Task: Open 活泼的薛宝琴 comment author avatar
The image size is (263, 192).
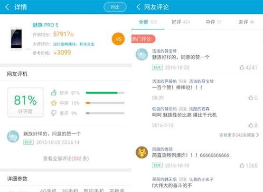Action: pyautogui.click(x=142, y=54)
